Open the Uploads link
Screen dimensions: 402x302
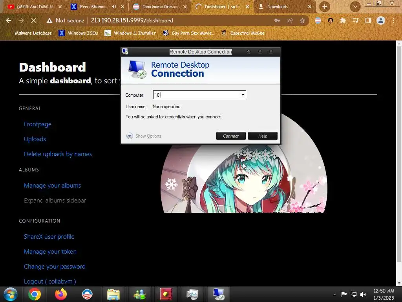35,139
